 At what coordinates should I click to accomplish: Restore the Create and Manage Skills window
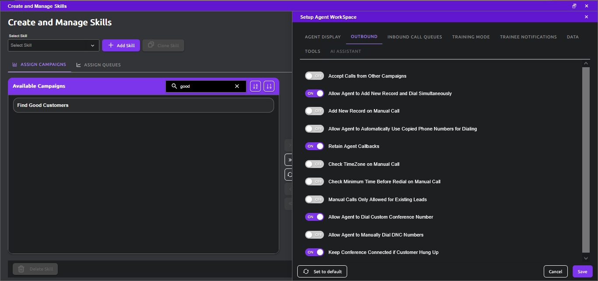click(574, 6)
